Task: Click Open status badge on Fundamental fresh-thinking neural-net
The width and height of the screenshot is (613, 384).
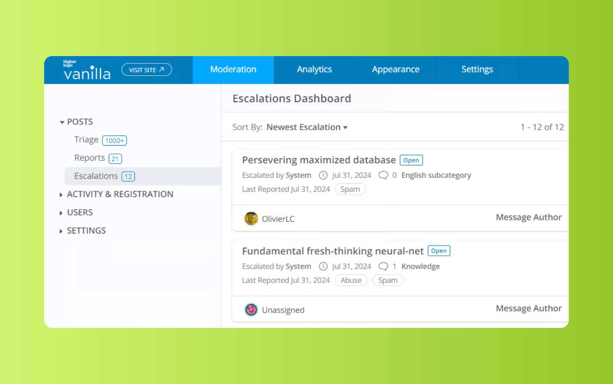Action: (439, 251)
